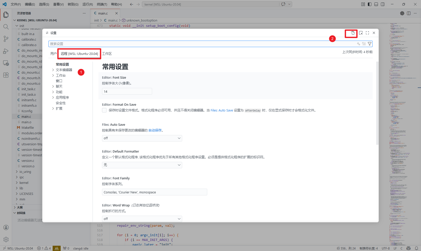The image size is (421, 251).
Task: Toggle the primary side bar
Action: coord(370,4)
